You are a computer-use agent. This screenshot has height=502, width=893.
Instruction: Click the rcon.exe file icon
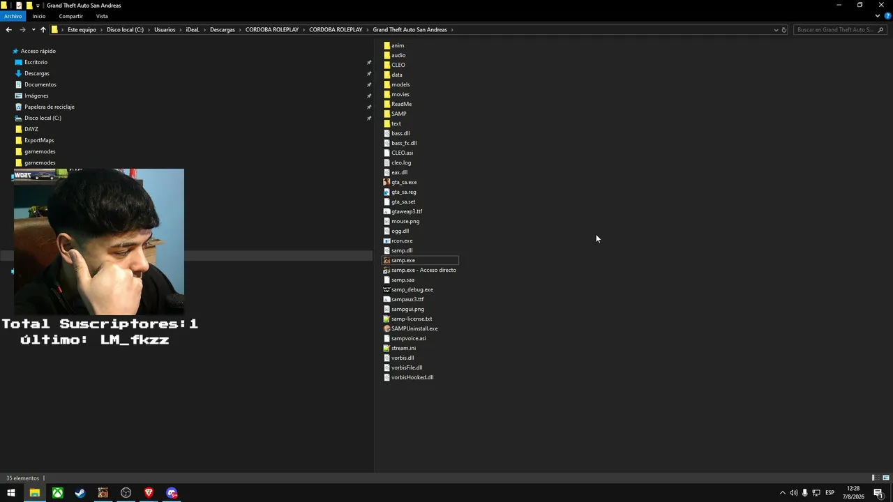coord(387,241)
